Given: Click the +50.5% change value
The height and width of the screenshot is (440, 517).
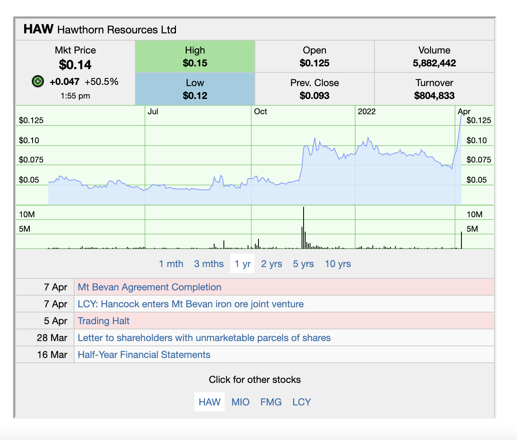Looking at the screenshot, I should click(101, 82).
